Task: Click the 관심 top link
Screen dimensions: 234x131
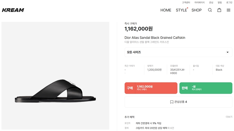Action: (211, 3)
